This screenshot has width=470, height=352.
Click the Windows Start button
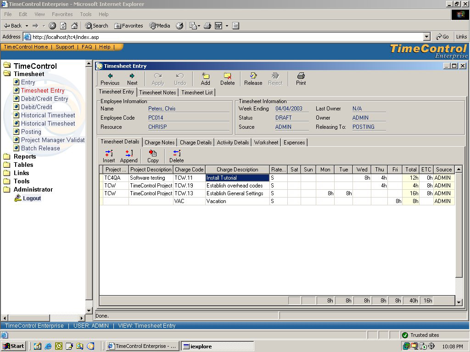tap(14, 346)
